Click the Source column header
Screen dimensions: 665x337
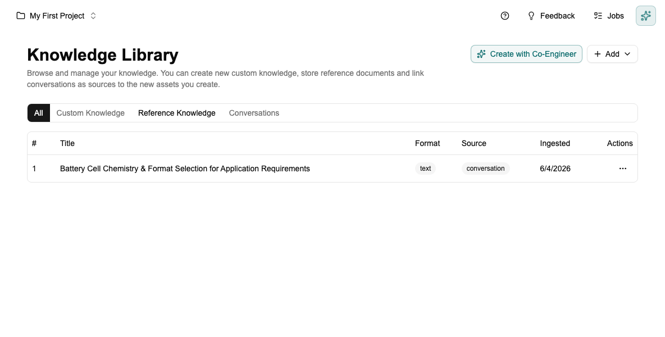point(473,143)
